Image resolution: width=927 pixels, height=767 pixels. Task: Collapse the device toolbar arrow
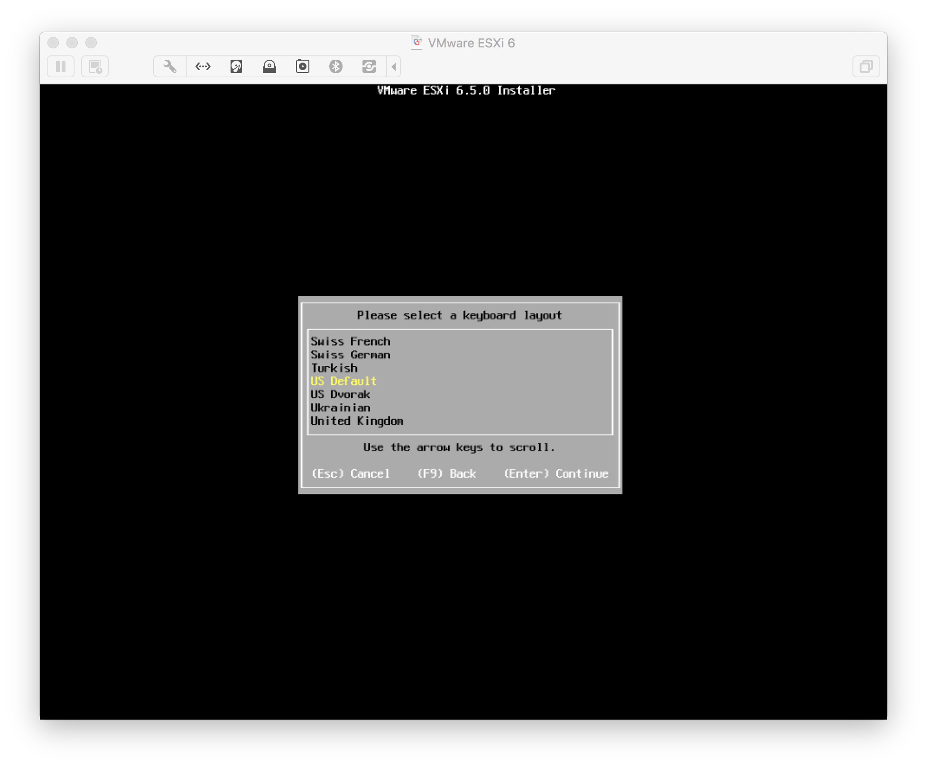coord(394,66)
